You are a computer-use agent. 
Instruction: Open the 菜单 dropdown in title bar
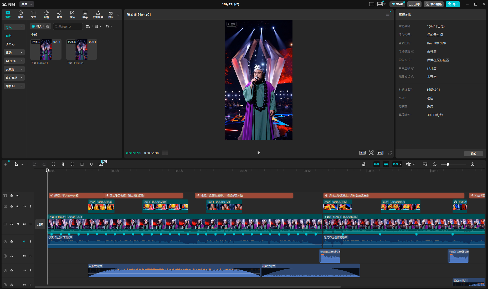point(27,4)
